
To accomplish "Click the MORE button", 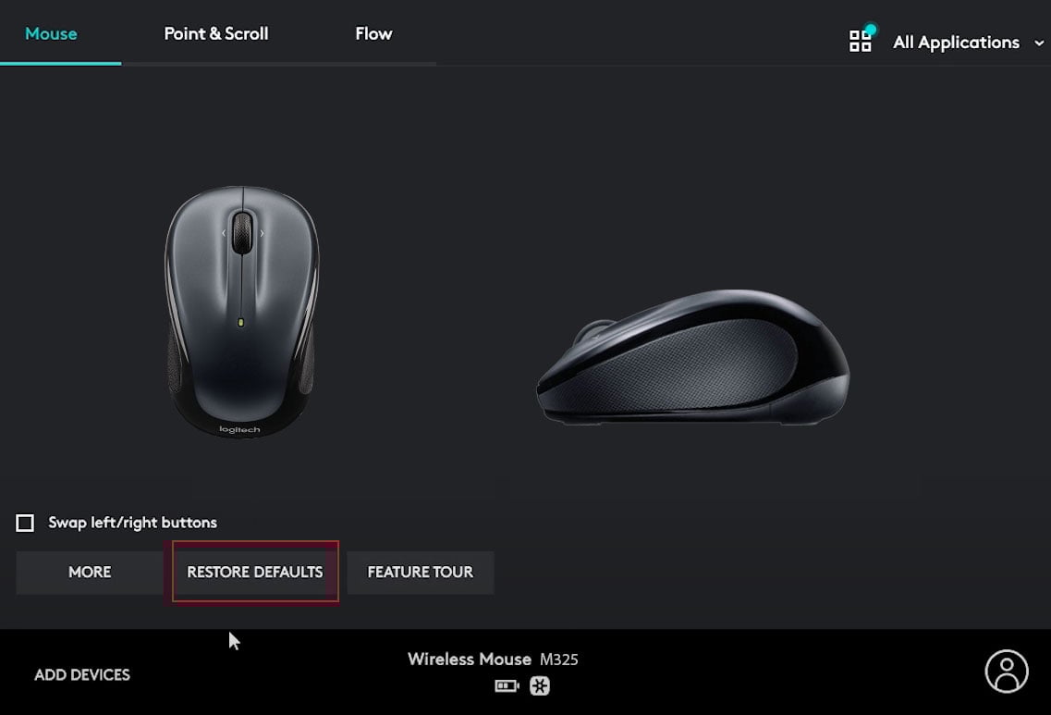I will point(90,573).
